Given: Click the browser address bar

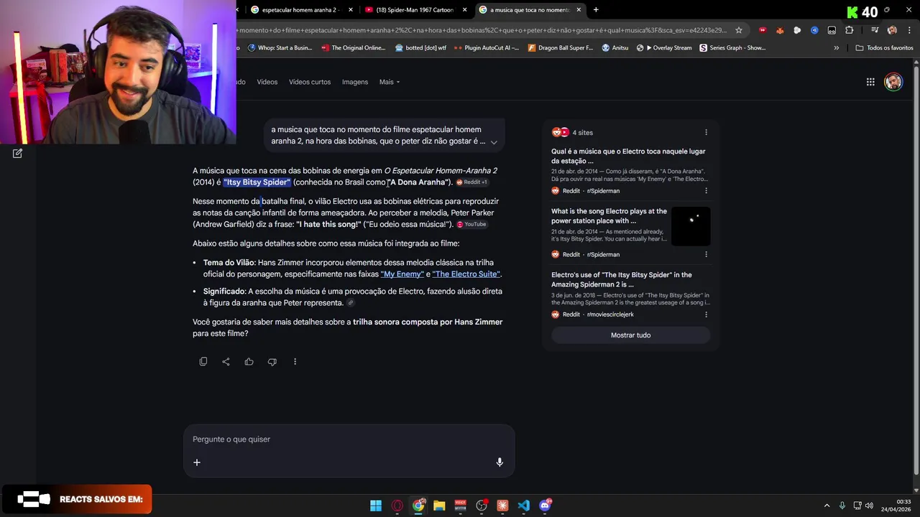Looking at the screenshot, I should (x=483, y=30).
